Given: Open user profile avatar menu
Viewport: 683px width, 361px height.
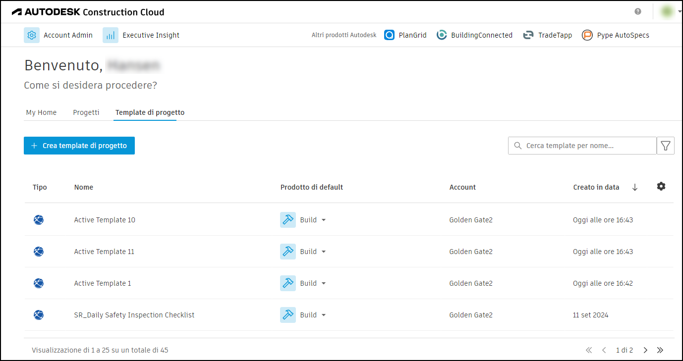Looking at the screenshot, I should coord(668,11).
